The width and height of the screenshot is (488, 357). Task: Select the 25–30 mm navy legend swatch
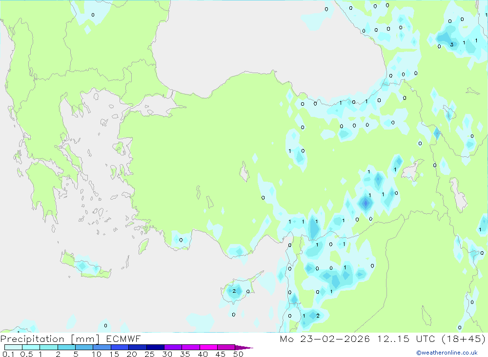point(155,347)
